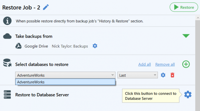Collapse the Take backups from section arrow
Viewport: 200px width, 111px height.
[x=186, y=36]
